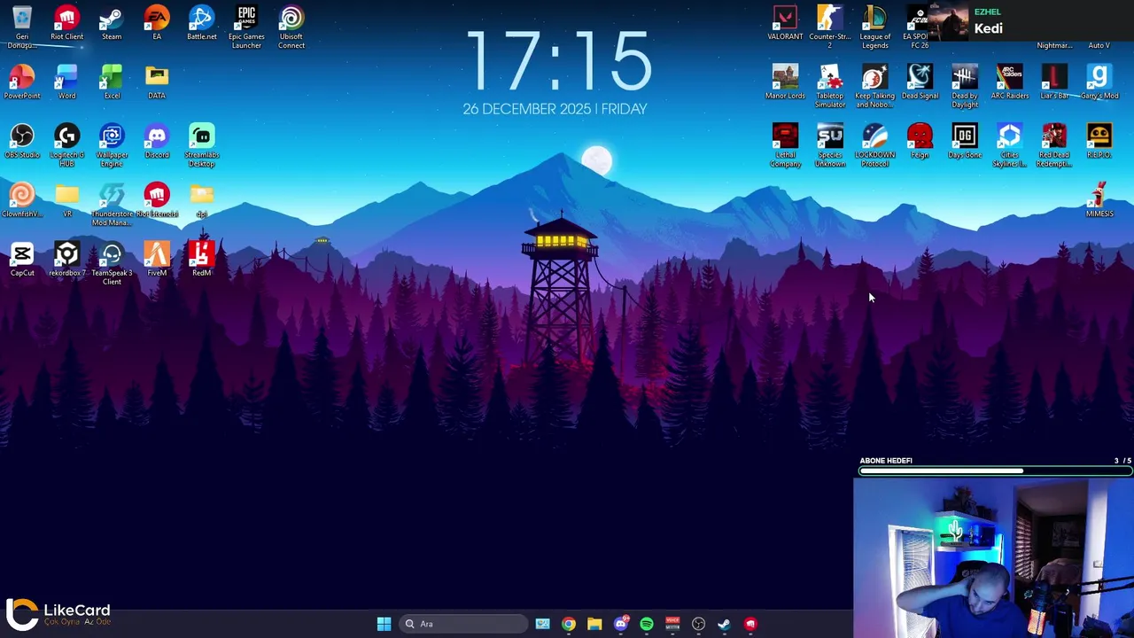Screen dimensions: 1134x638
Task: Select the Recycle Bin (Geri Dönüşüm) icon
Action: pos(22,27)
